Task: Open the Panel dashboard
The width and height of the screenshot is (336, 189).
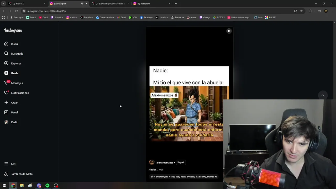Action: coord(11,112)
